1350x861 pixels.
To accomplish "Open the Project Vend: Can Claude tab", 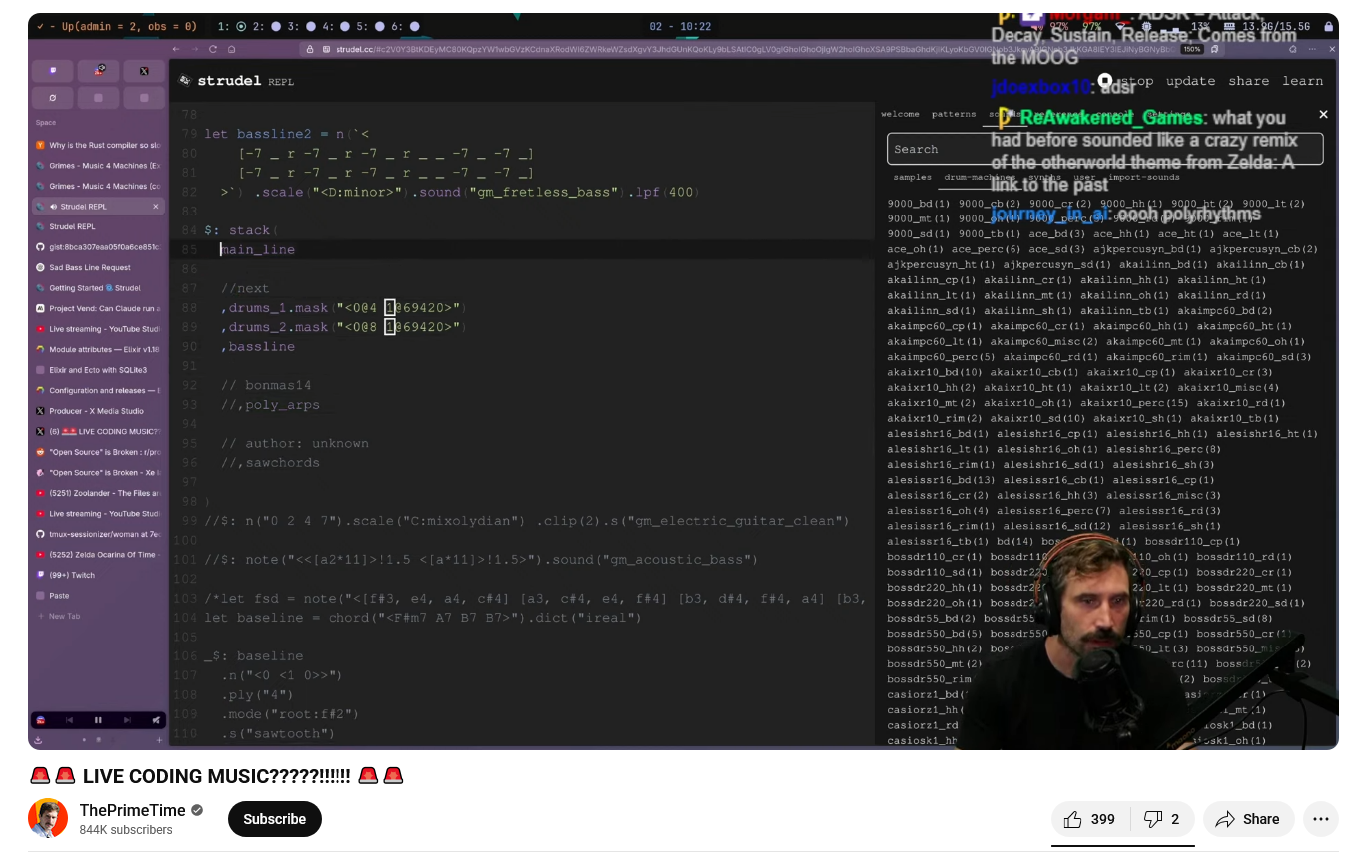I will [x=98, y=308].
